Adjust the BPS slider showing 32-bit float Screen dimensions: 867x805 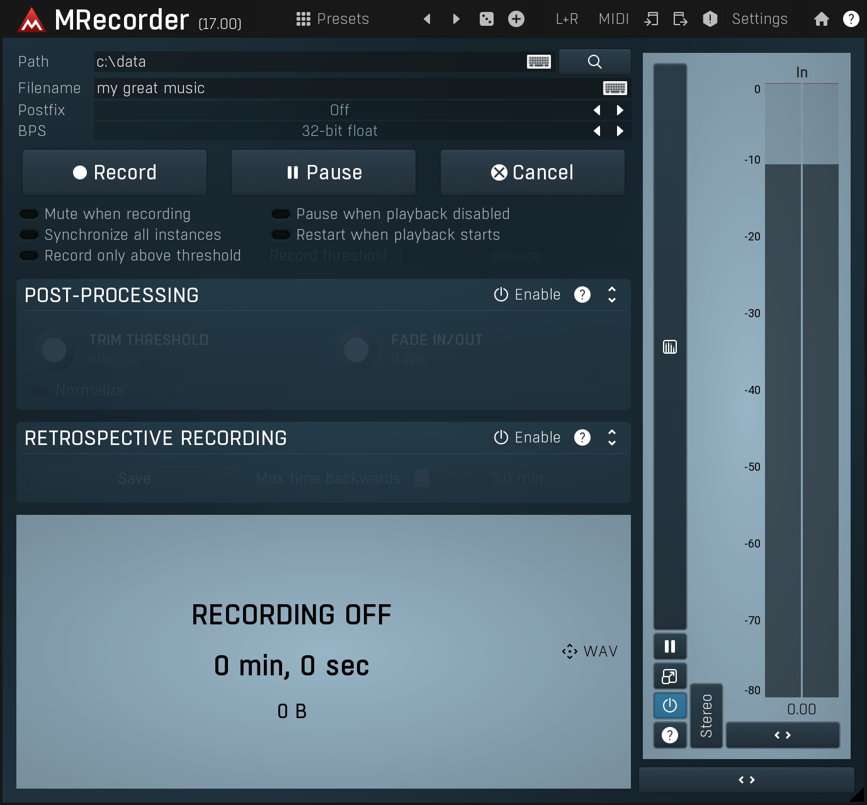pos(340,130)
